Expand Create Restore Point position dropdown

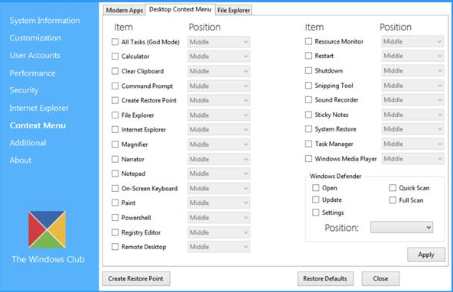(219, 100)
